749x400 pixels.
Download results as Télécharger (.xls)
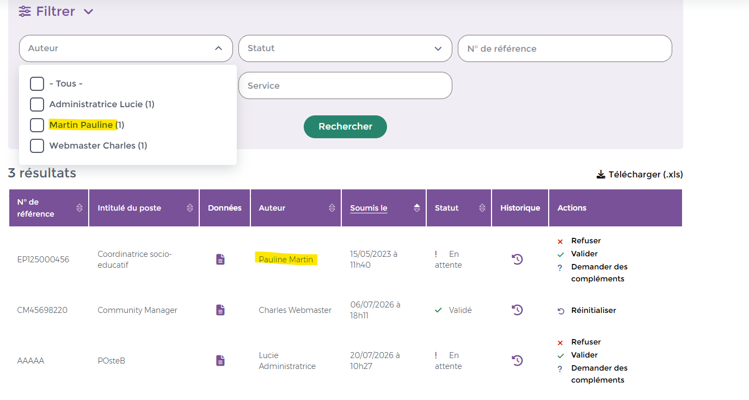[640, 175]
